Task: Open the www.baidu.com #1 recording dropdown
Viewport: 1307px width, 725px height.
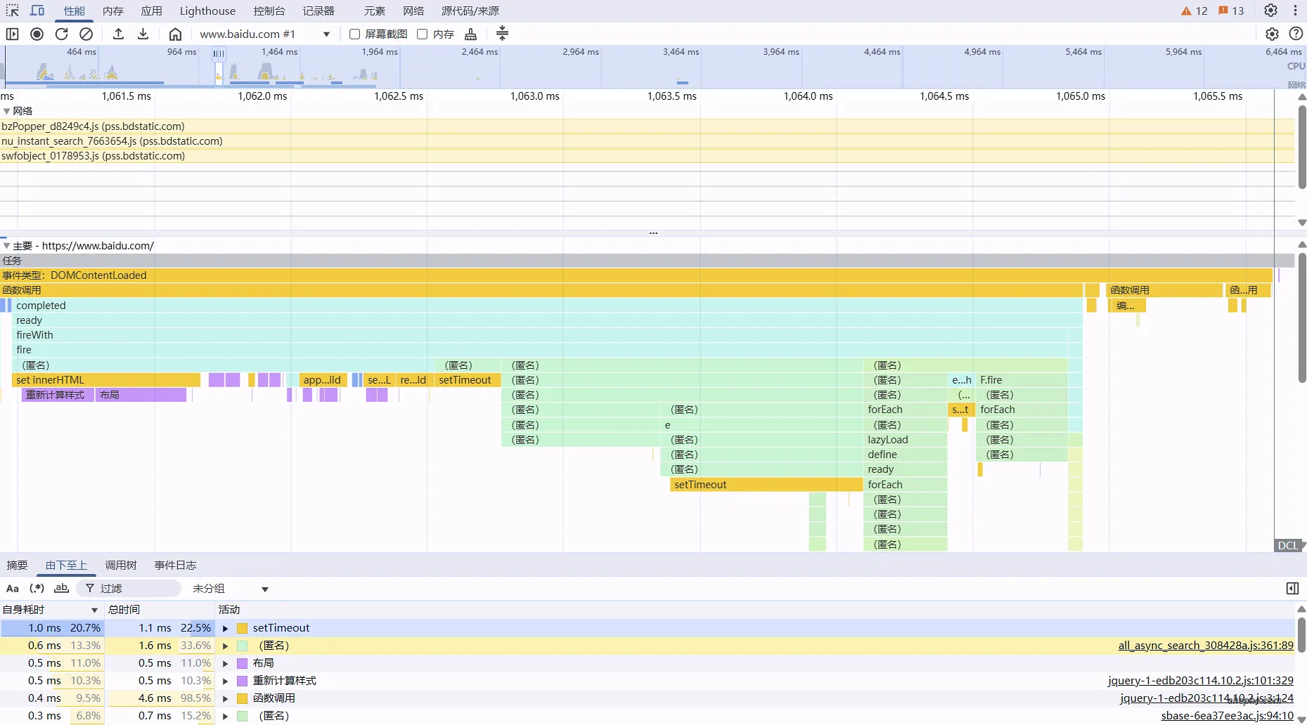Action: click(x=264, y=34)
